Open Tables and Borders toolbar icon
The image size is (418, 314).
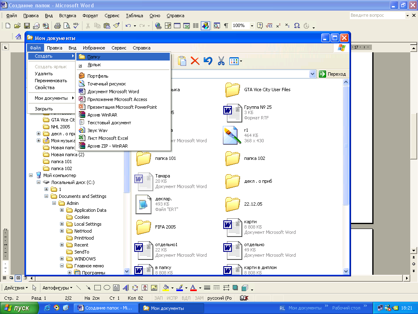click(x=168, y=26)
